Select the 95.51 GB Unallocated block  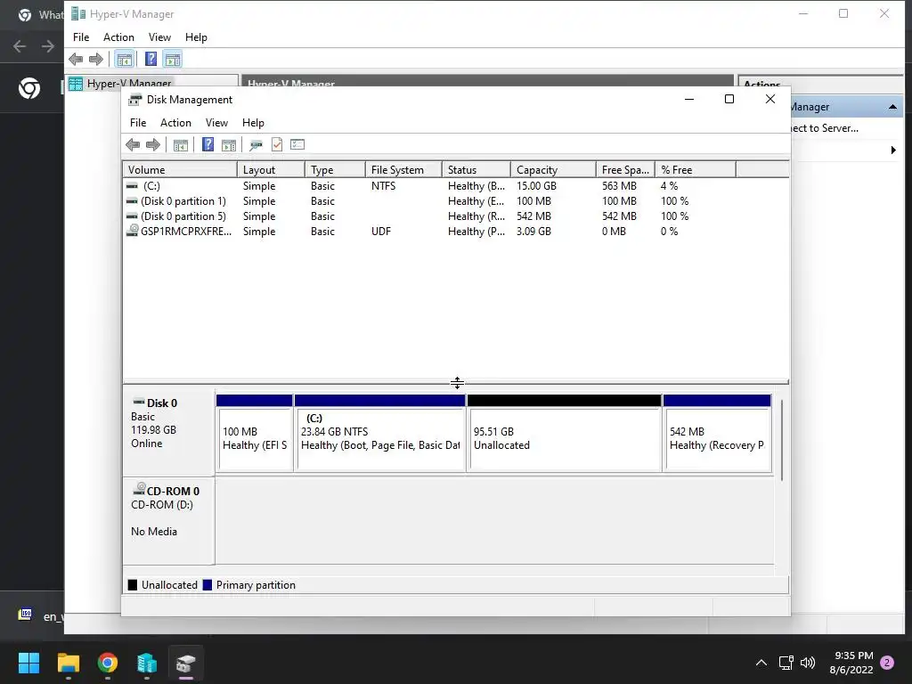click(564, 434)
